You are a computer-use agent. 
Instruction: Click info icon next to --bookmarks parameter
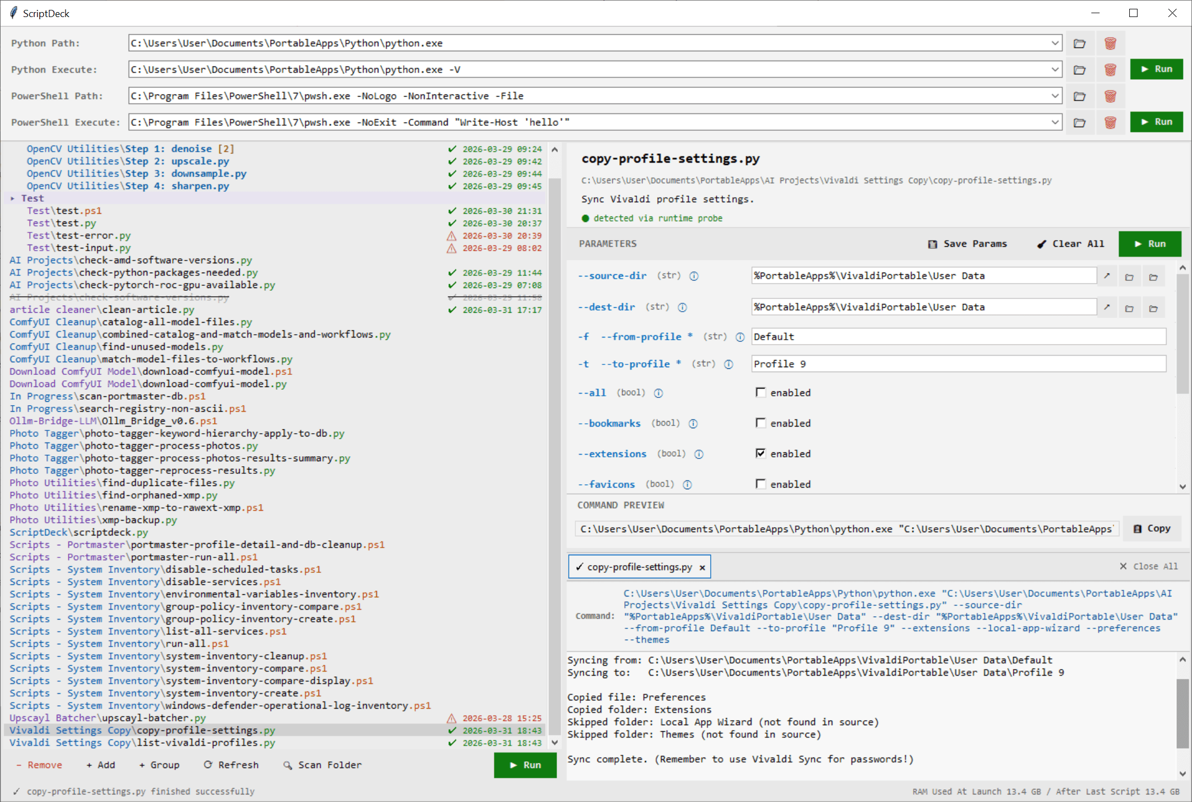tap(693, 423)
